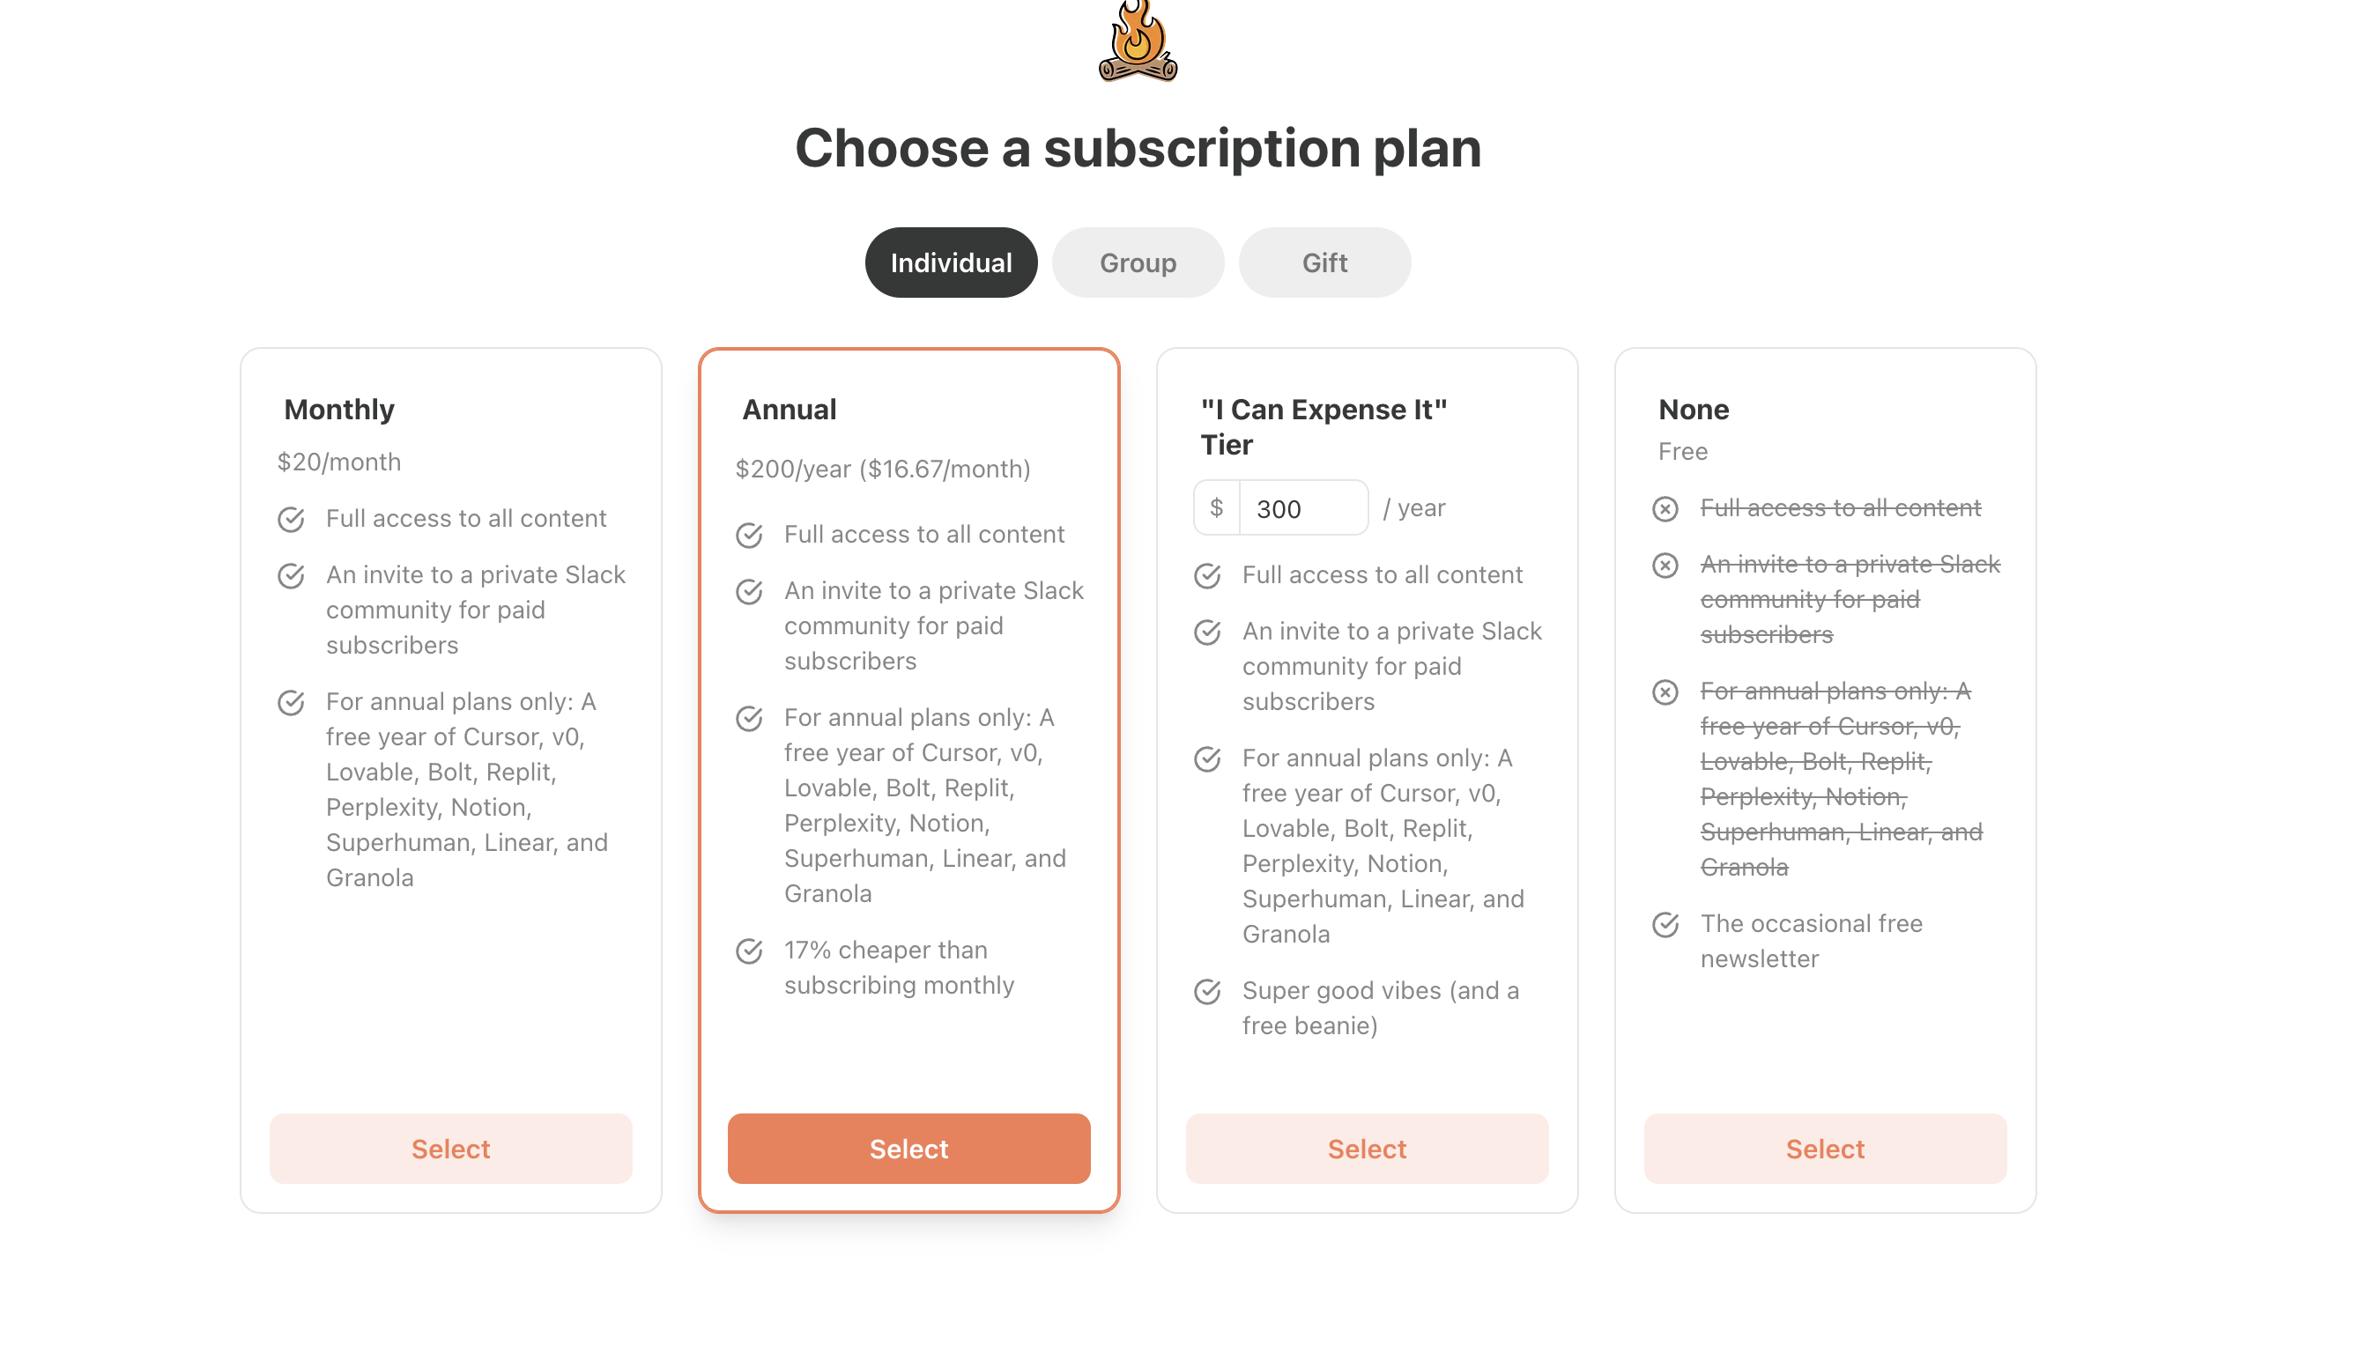
Task: Click checkmark icon beside Monthly full access
Action: point(292,520)
